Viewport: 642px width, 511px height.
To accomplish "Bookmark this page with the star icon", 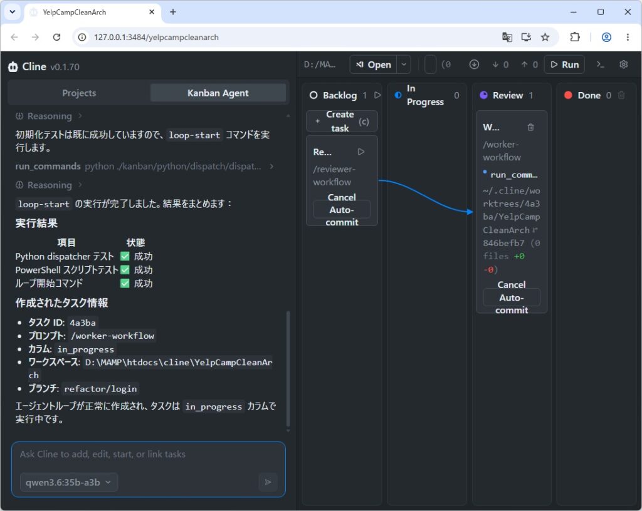I will click(545, 37).
